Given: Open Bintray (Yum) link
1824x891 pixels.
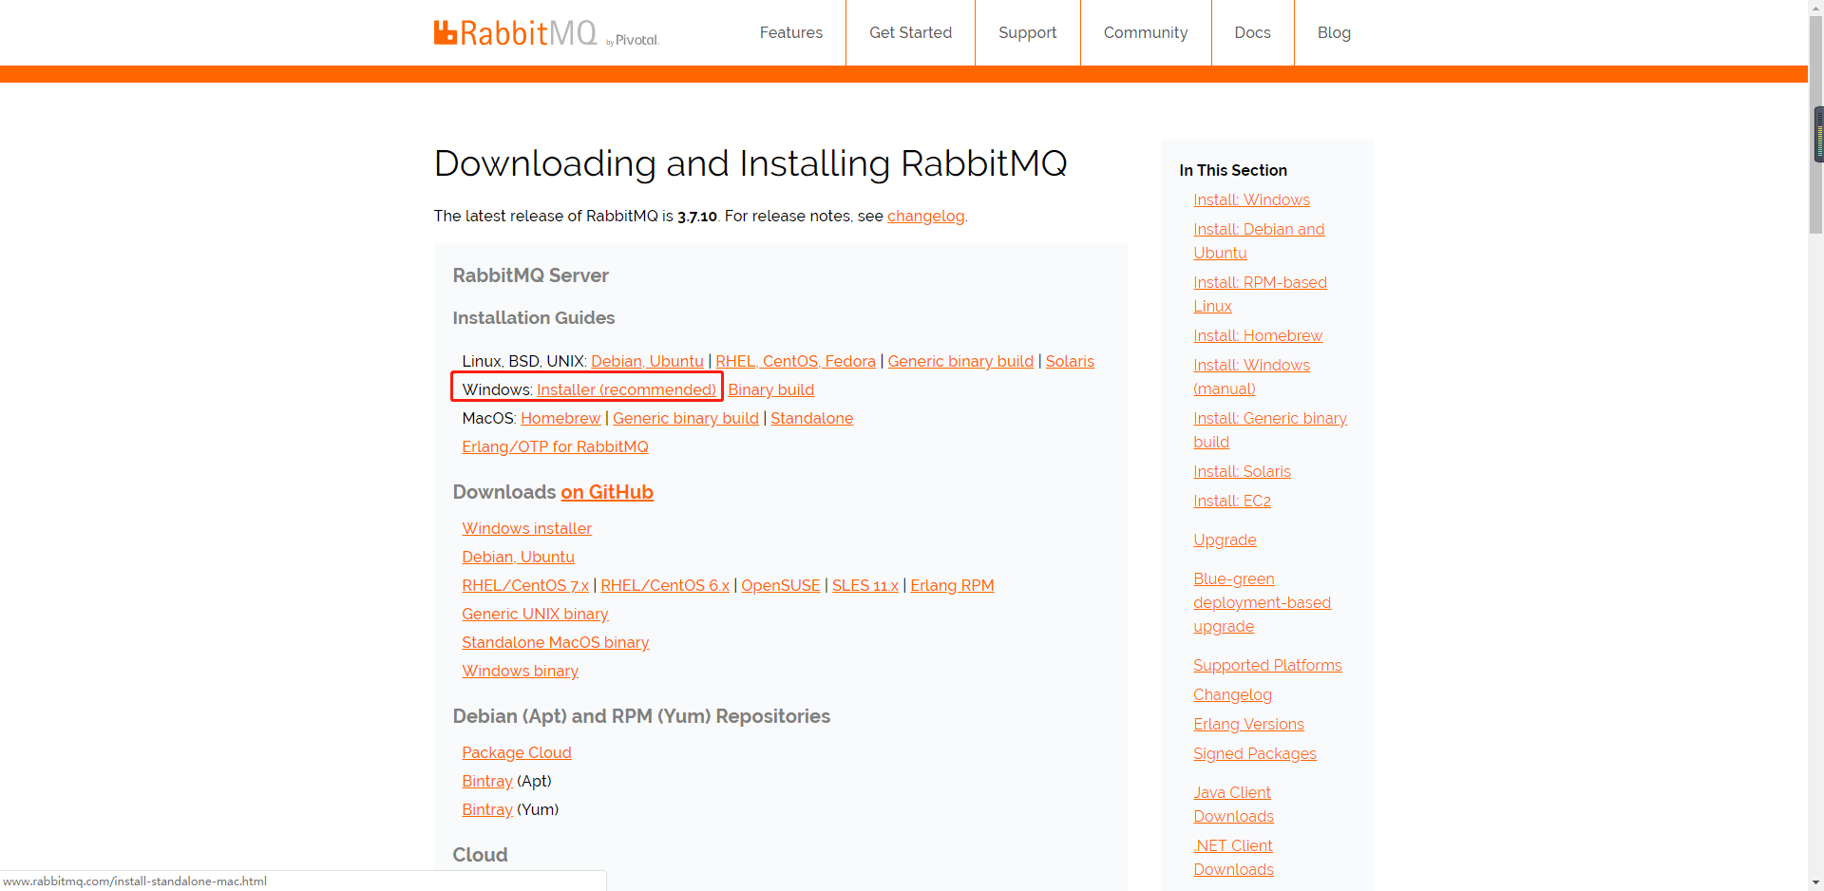Looking at the screenshot, I should [487, 809].
